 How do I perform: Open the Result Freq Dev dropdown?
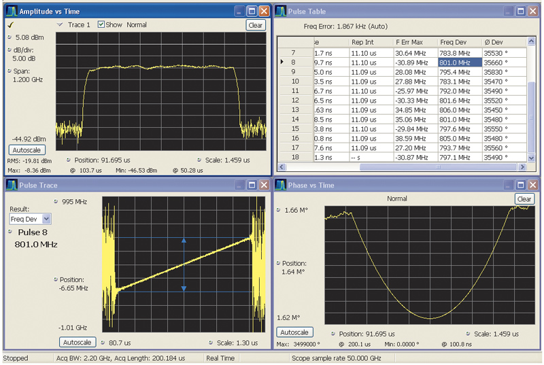click(x=46, y=219)
